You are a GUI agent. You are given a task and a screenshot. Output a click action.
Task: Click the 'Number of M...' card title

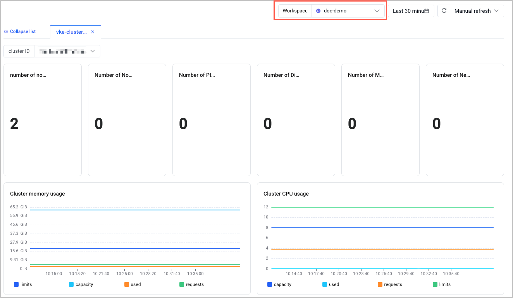point(366,75)
